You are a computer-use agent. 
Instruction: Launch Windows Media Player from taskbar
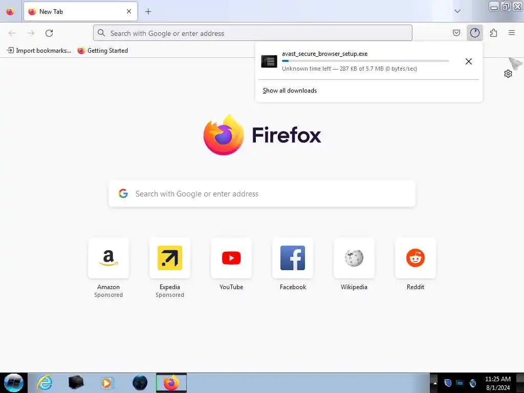click(x=107, y=383)
